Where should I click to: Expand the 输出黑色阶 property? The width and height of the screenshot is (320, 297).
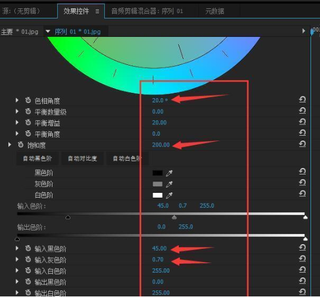coord(17,282)
